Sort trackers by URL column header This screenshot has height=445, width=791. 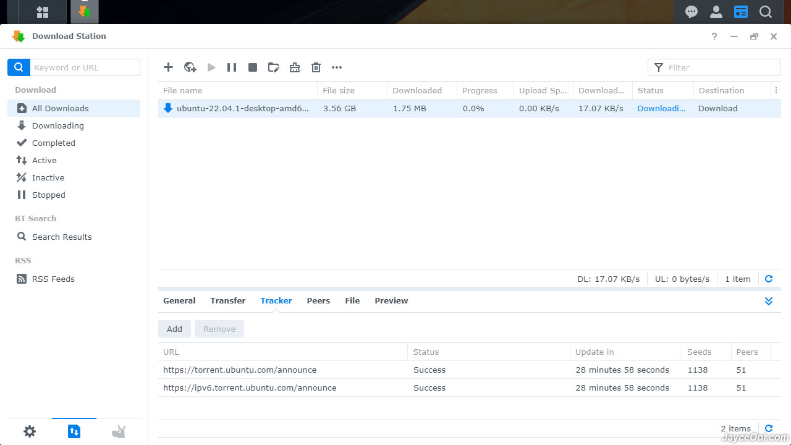[283, 352]
